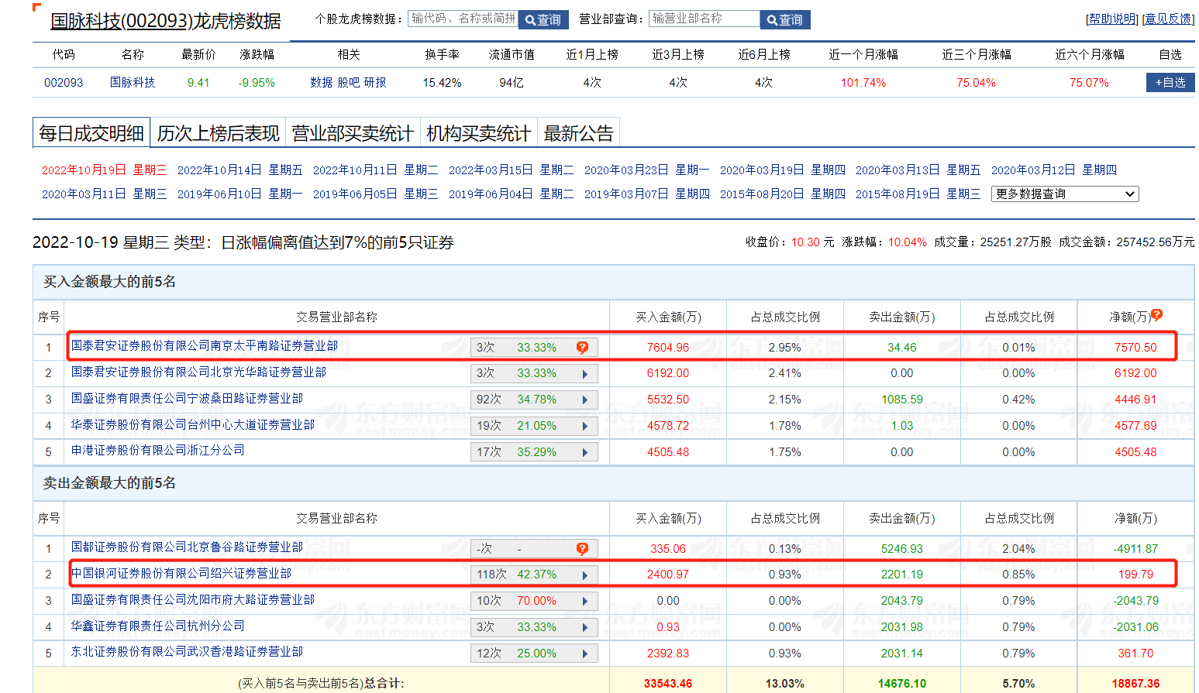Switch to 机构买卖统计 tab
This screenshot has width=1199, height=693.
tap(478, 134)
